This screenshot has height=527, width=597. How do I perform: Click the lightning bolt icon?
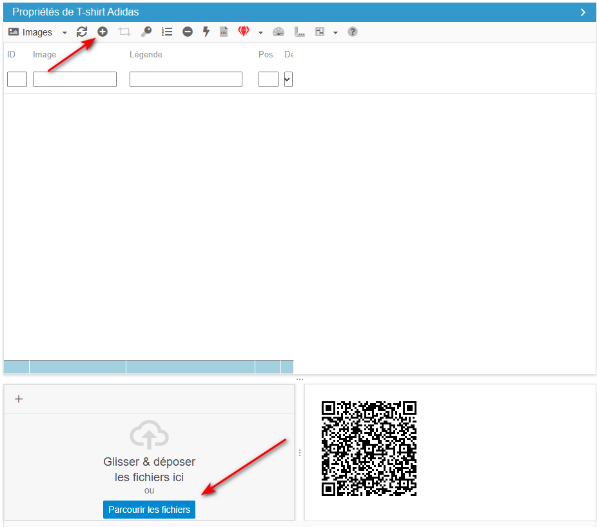206,32
